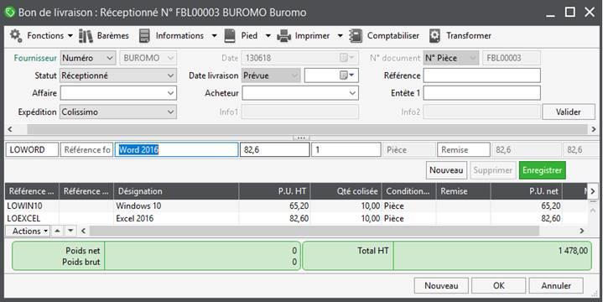The height and width of the screenshot is (302, 603).
Task: Open the Date livraison calendar picker
Action: pyautogui.click(x=347, y=75)
